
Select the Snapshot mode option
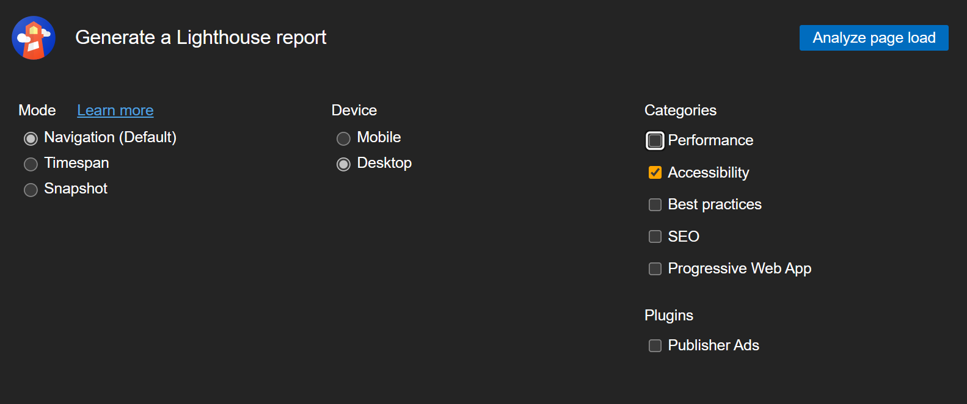pos(31,190)
